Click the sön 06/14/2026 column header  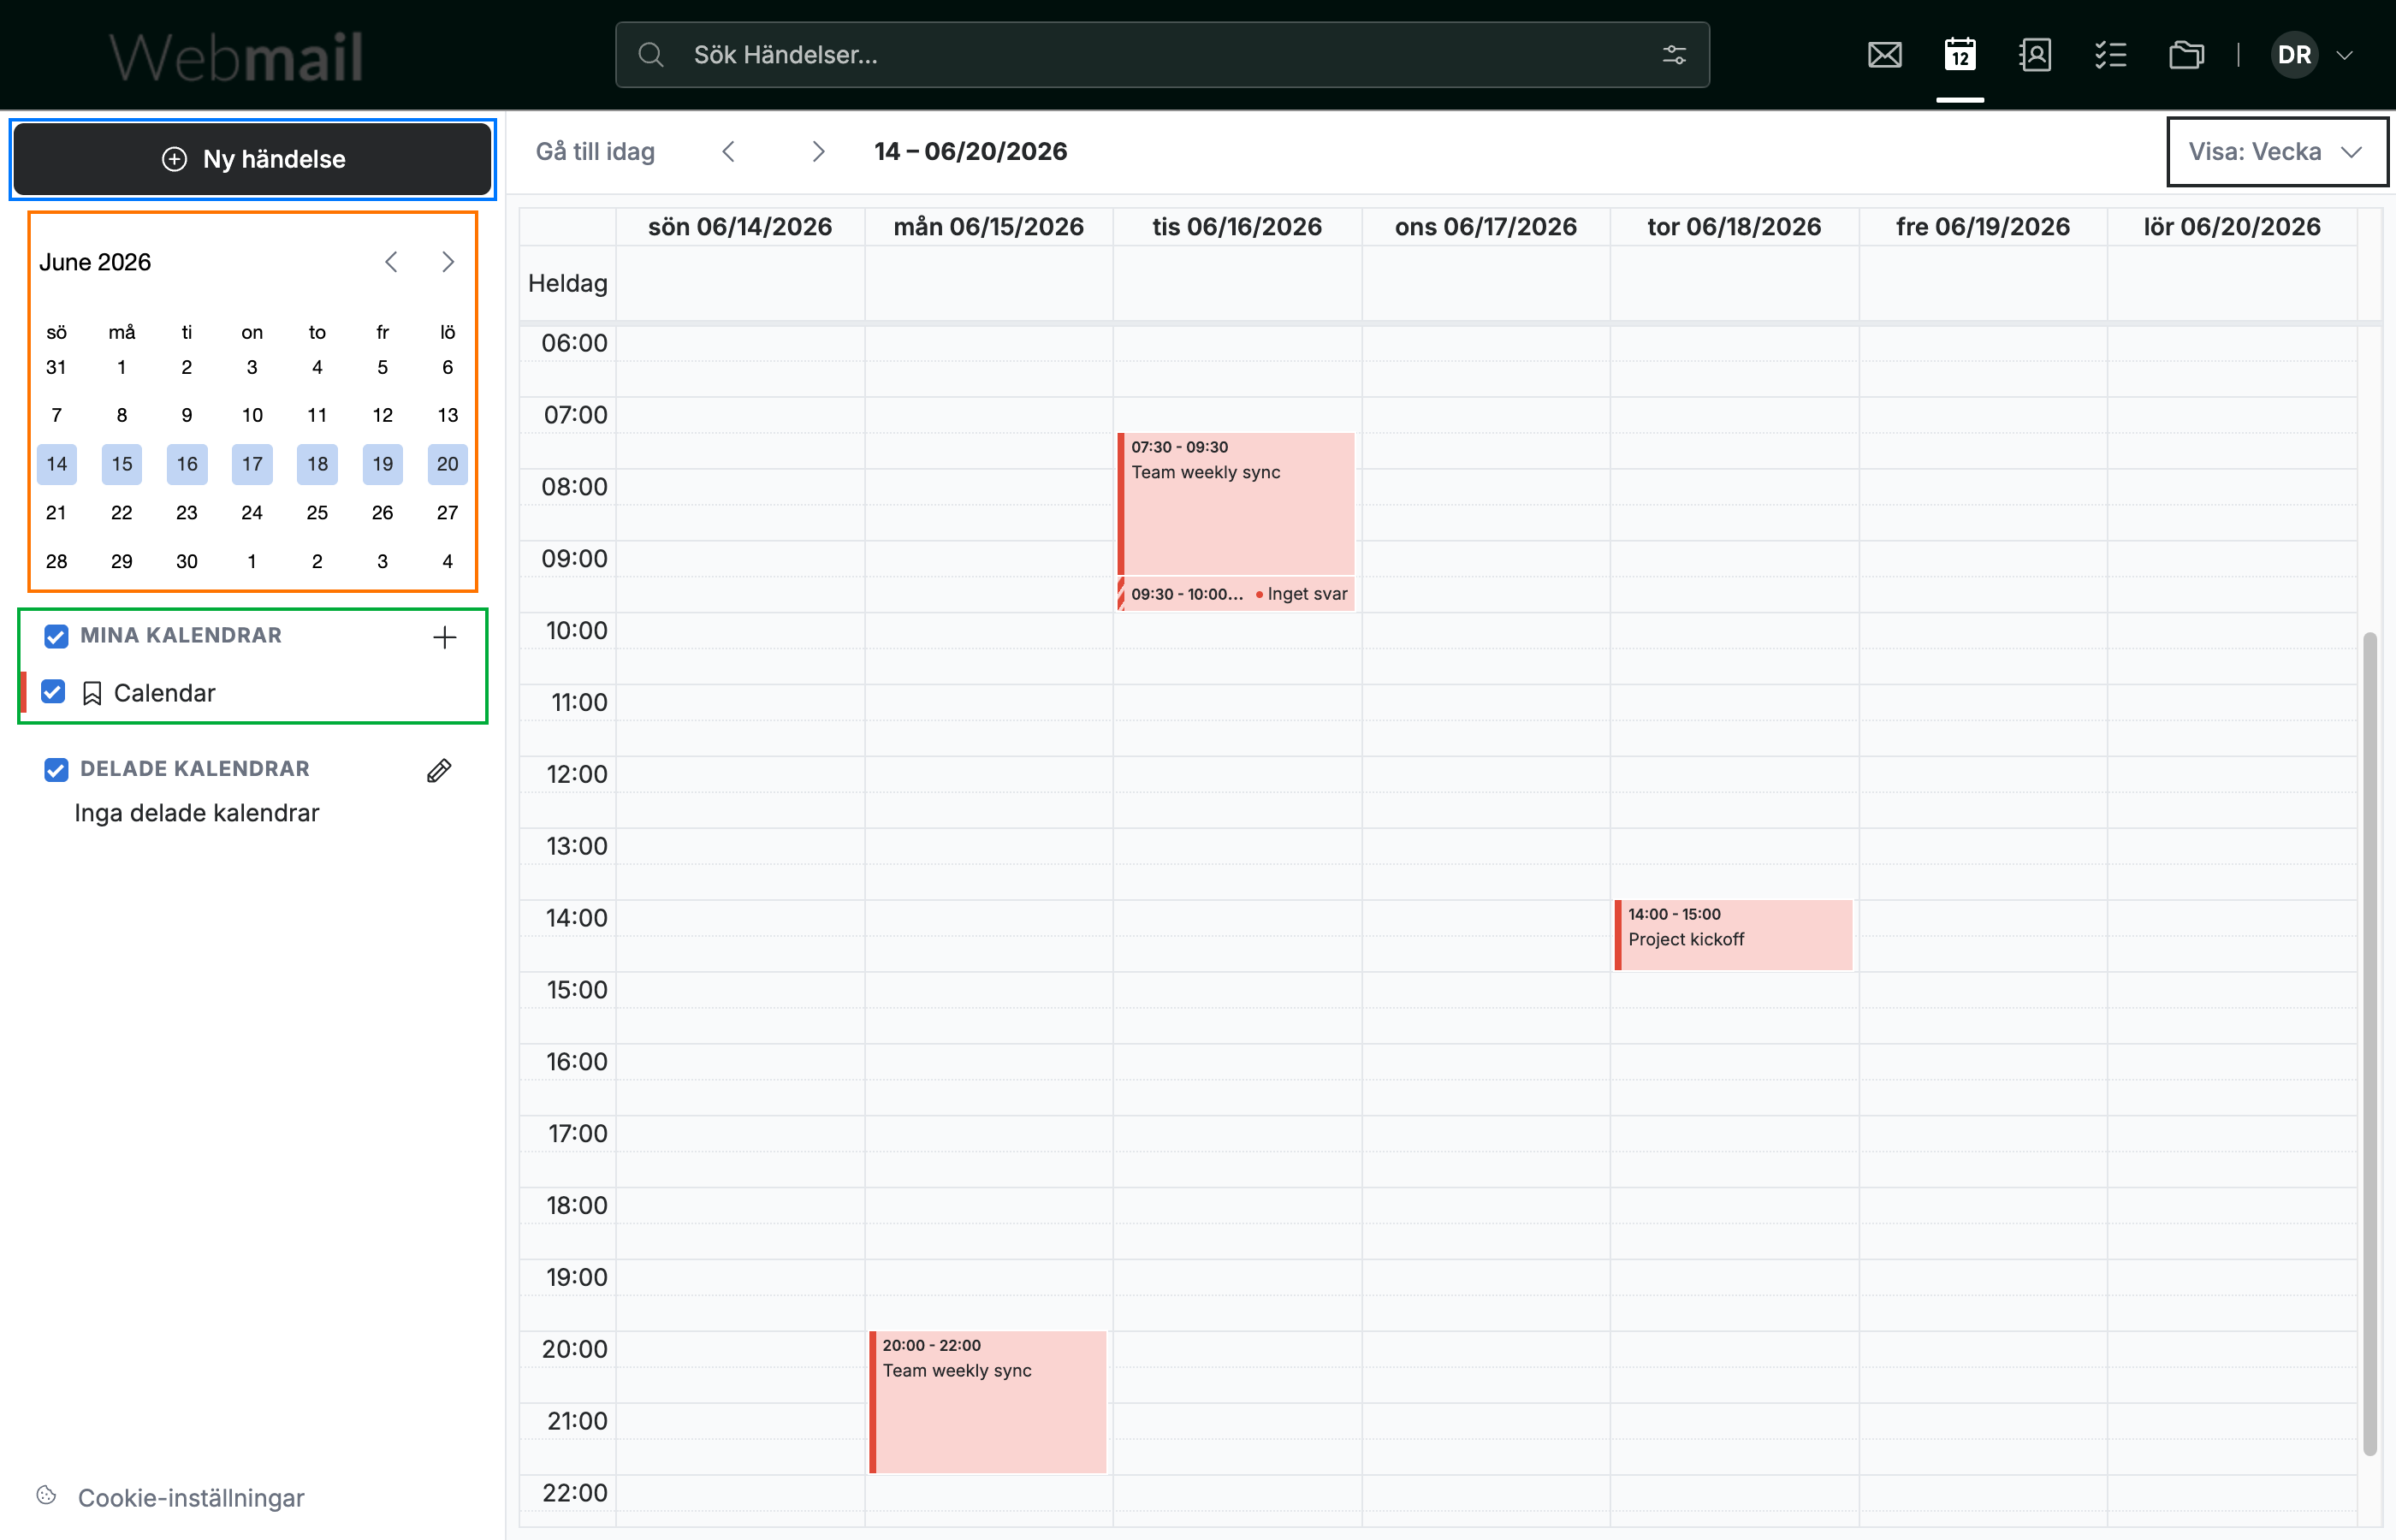(x=740, y=227)
